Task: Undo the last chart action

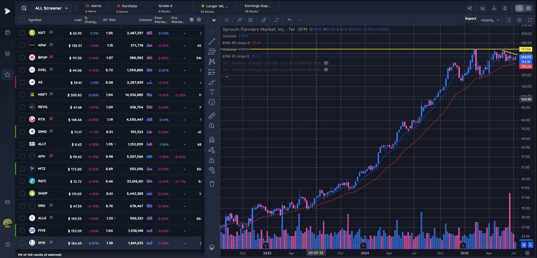Action: click(290, 20)
